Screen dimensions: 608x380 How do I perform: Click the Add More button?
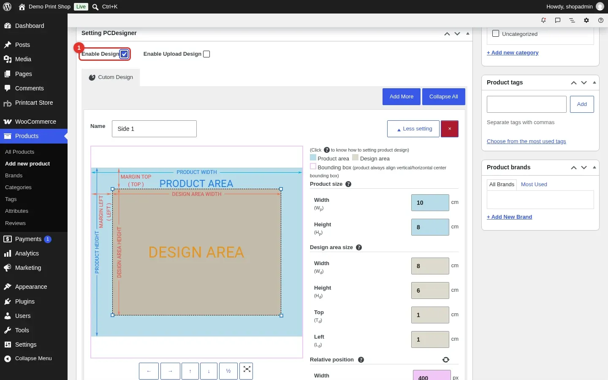pos(402,97)
